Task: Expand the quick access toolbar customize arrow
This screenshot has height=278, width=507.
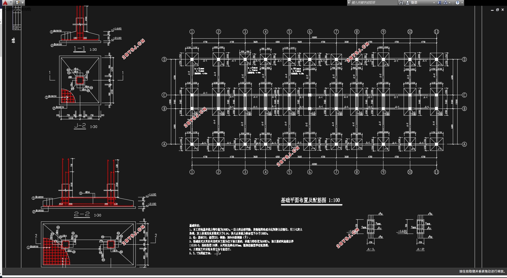Action: coord(23,3)
